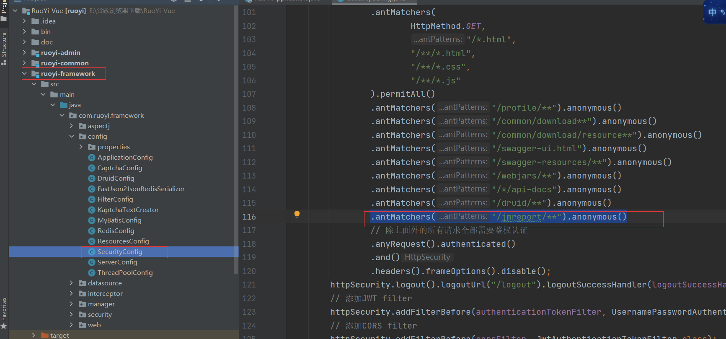Click the ResourcesConfig class icon
Screen dimensions: 726x339
point(92,241)
